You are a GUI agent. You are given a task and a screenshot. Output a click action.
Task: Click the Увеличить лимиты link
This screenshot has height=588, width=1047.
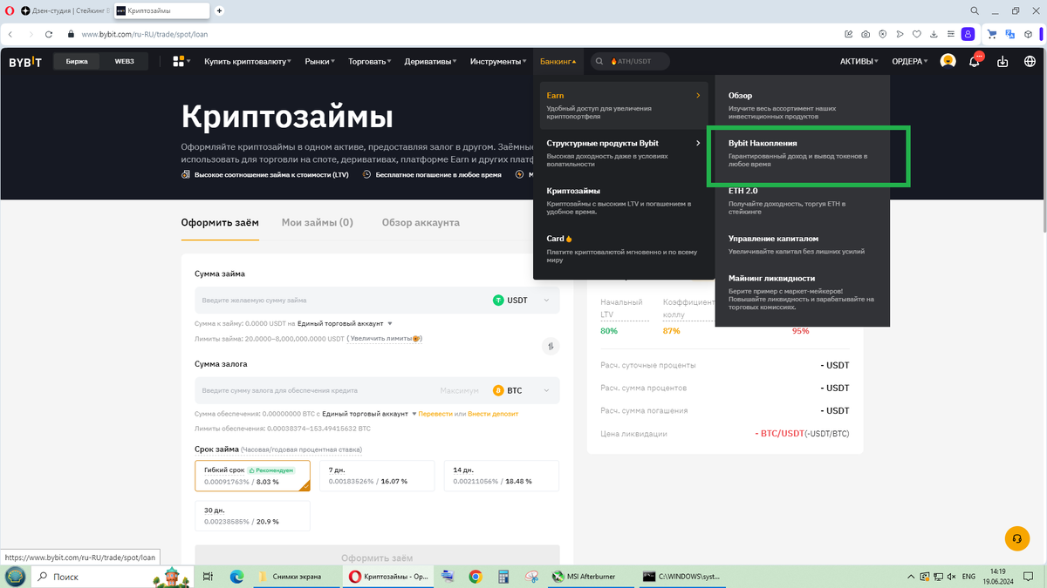385,338
